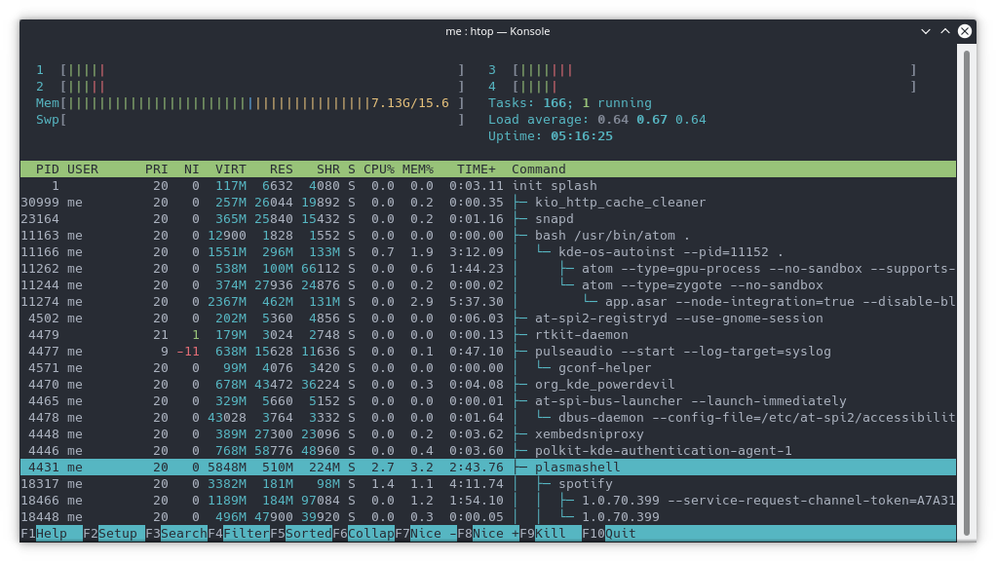Select the xembedsniproxy process row
Viewport: 996px width, 562px height.
pyautogui.click(x=488, y=433)
